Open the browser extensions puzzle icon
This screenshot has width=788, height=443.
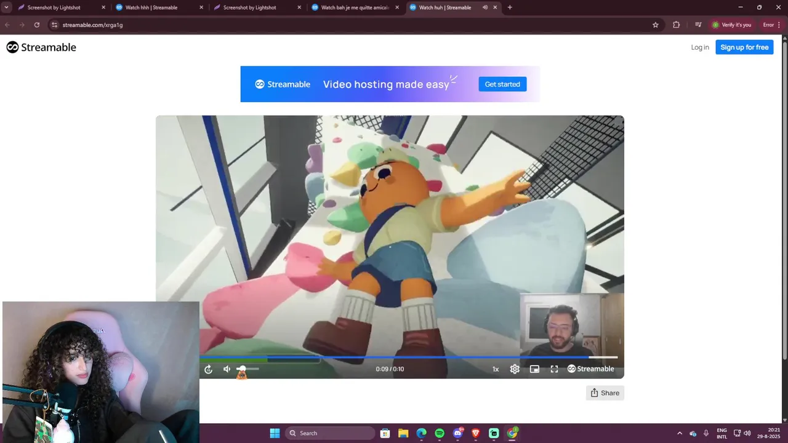(677, 25)
